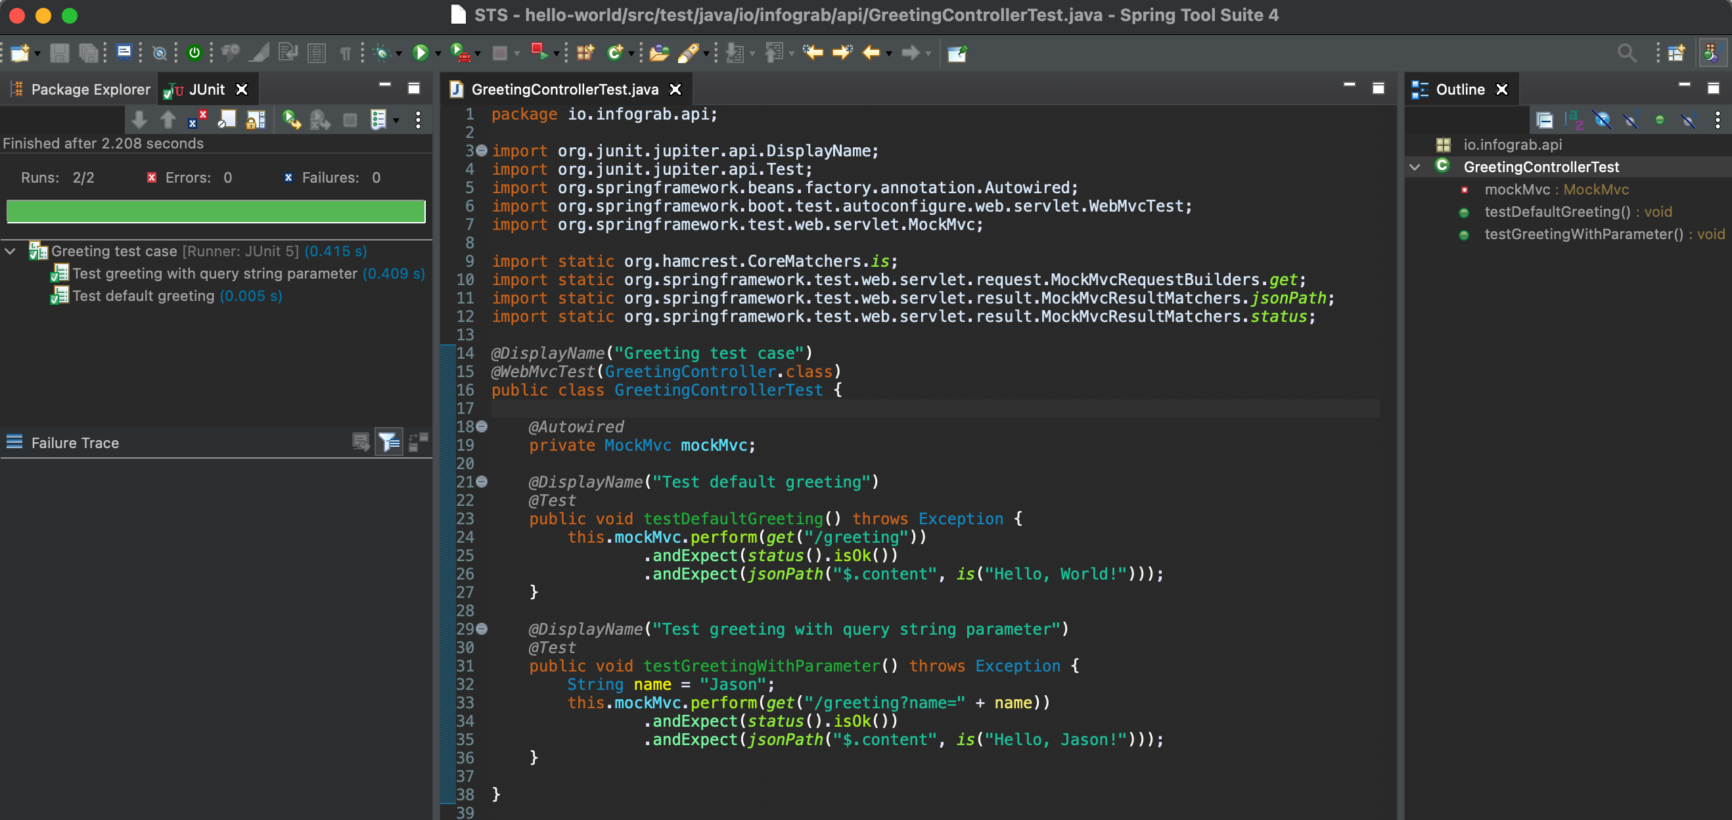Click the green Run button in toolbar
Image resolution: width=1732 pixels, height=820 pixels.
point(421,53)
